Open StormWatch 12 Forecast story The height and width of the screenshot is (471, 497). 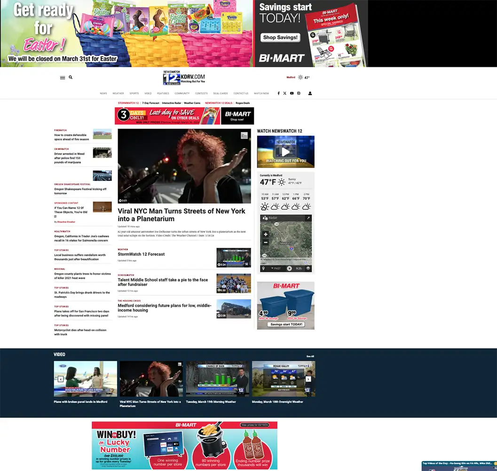141,254
